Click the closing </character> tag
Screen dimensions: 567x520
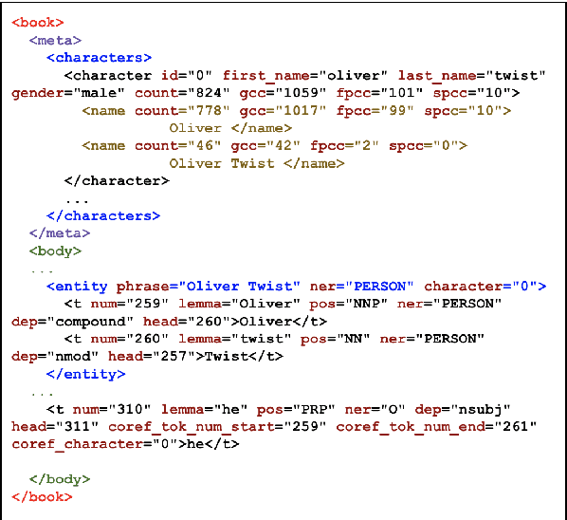click(x=117, y=180)
